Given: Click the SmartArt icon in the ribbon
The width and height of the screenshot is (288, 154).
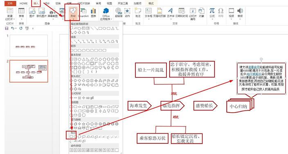Looking at the screenshot, I should tap(83, 11).
